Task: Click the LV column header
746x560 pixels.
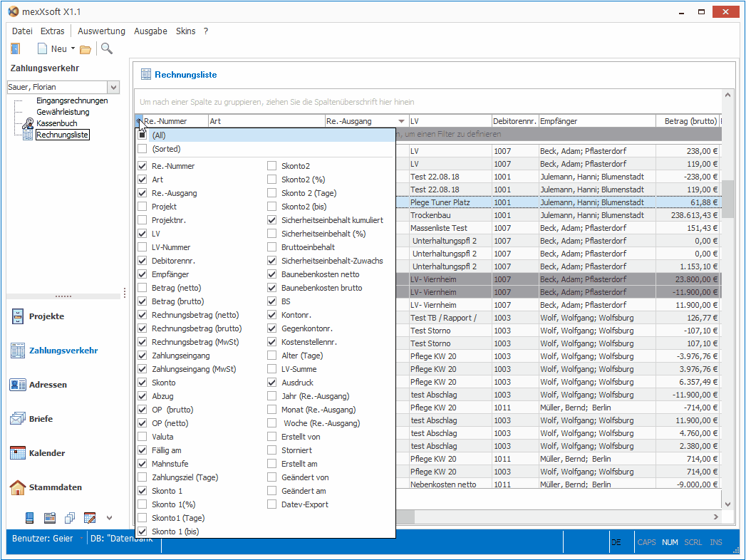Action: pyautogui.click(x=450, y=121)
